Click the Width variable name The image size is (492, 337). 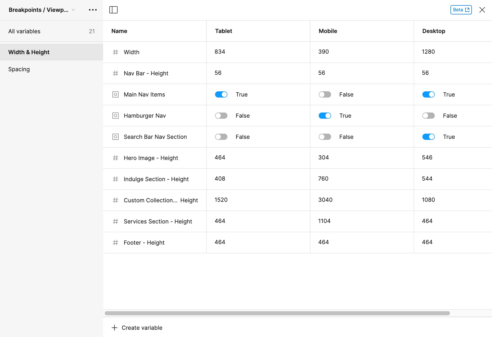[132, 52]
